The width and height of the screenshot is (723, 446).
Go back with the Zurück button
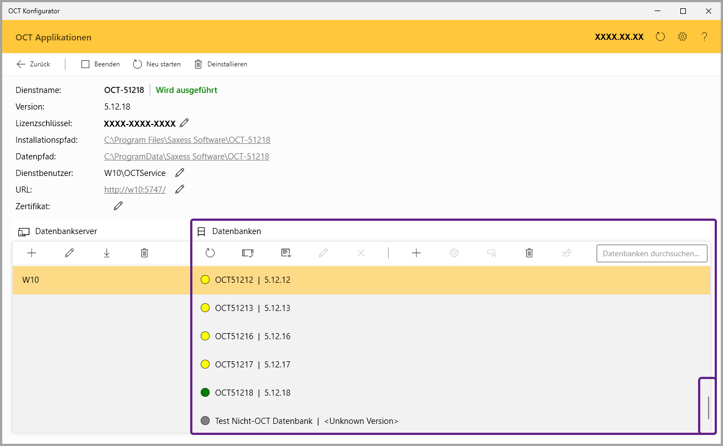point(33,64)
